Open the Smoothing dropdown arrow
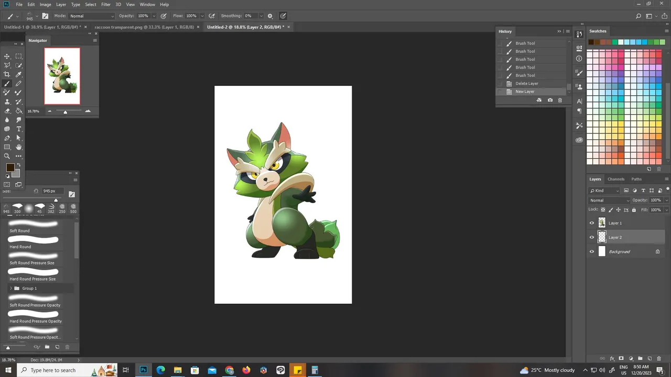The width and height of the screenshot is (671, 377). click(x=261, y=16)
